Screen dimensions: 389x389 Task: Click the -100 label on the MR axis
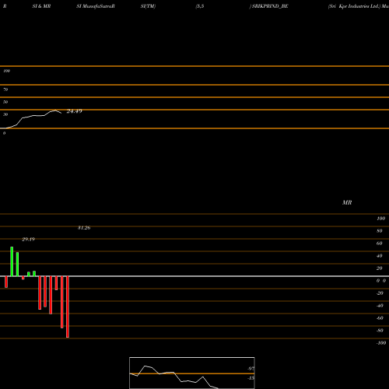[381, 343]
